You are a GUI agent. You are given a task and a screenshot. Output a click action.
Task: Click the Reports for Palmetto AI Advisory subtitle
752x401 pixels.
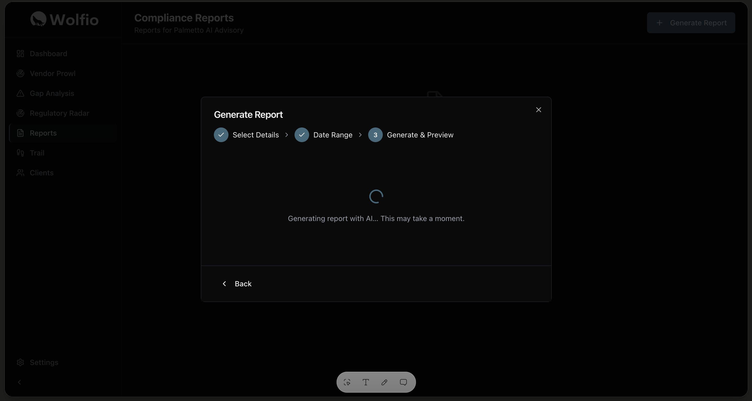point(189,30)
